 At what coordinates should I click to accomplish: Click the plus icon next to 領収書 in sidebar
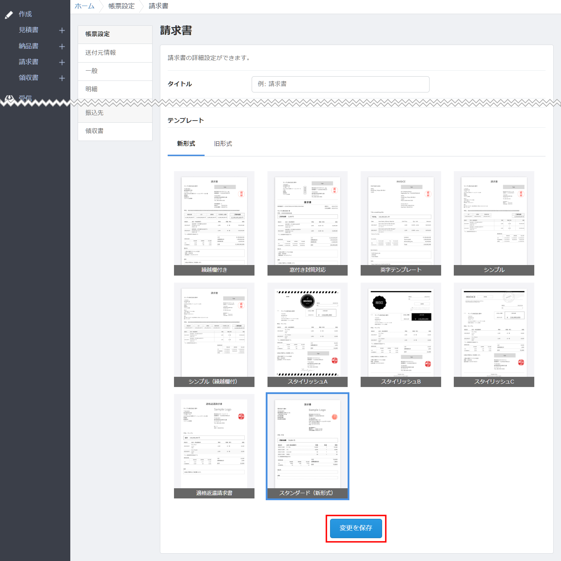62,78
